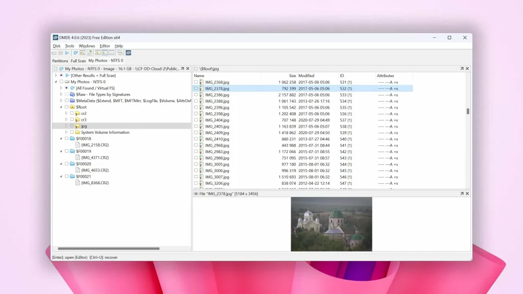523x294 pixels.
Task: Click the list lines icon in toolbar
Action: [x=61, y=53]
